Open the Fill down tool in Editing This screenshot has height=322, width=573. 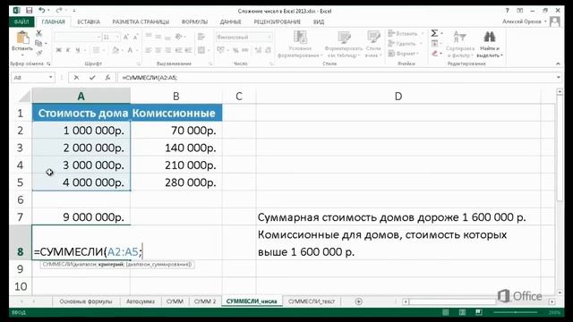coord(434,44)
